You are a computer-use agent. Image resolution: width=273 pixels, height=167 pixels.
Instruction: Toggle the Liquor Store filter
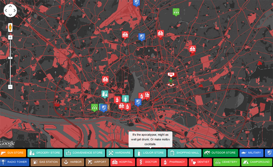click(151, 153)
